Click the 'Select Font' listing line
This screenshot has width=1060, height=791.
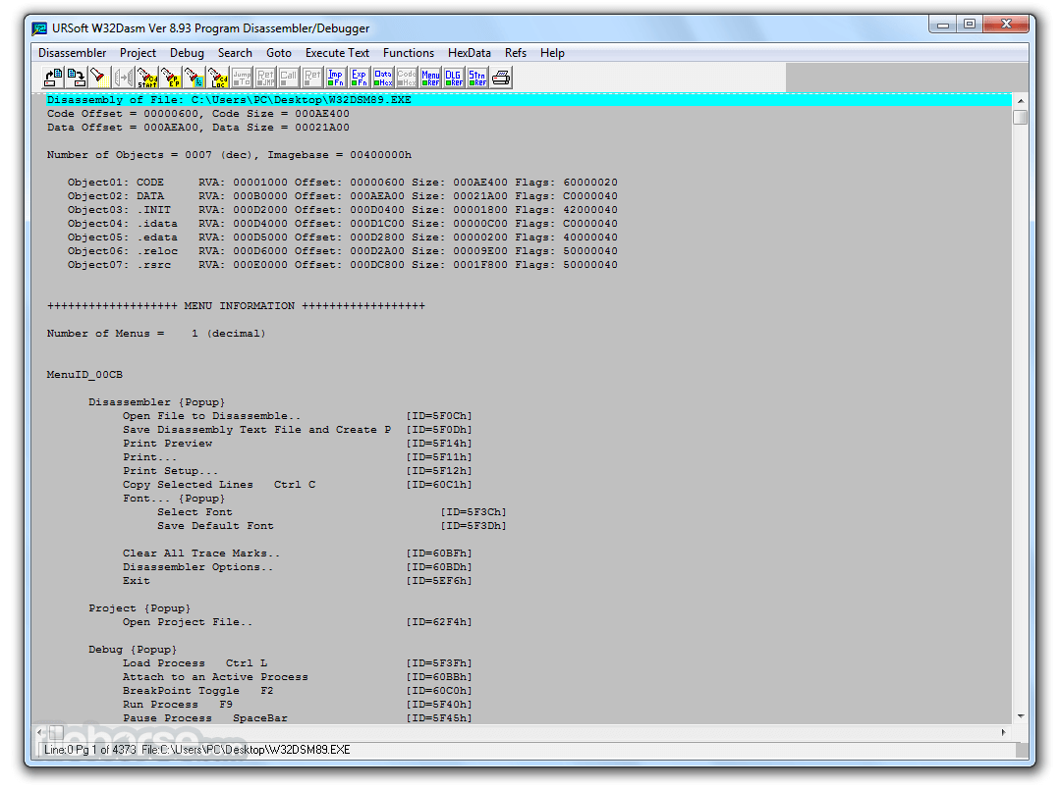[332, 512]
